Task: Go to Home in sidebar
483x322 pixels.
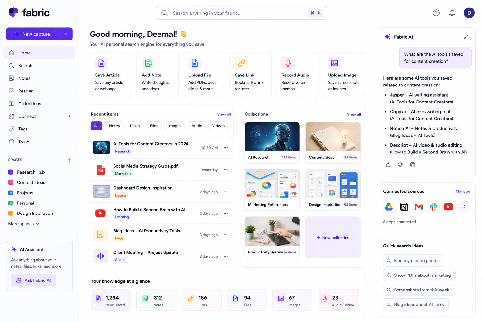Action: coord(40,53)
